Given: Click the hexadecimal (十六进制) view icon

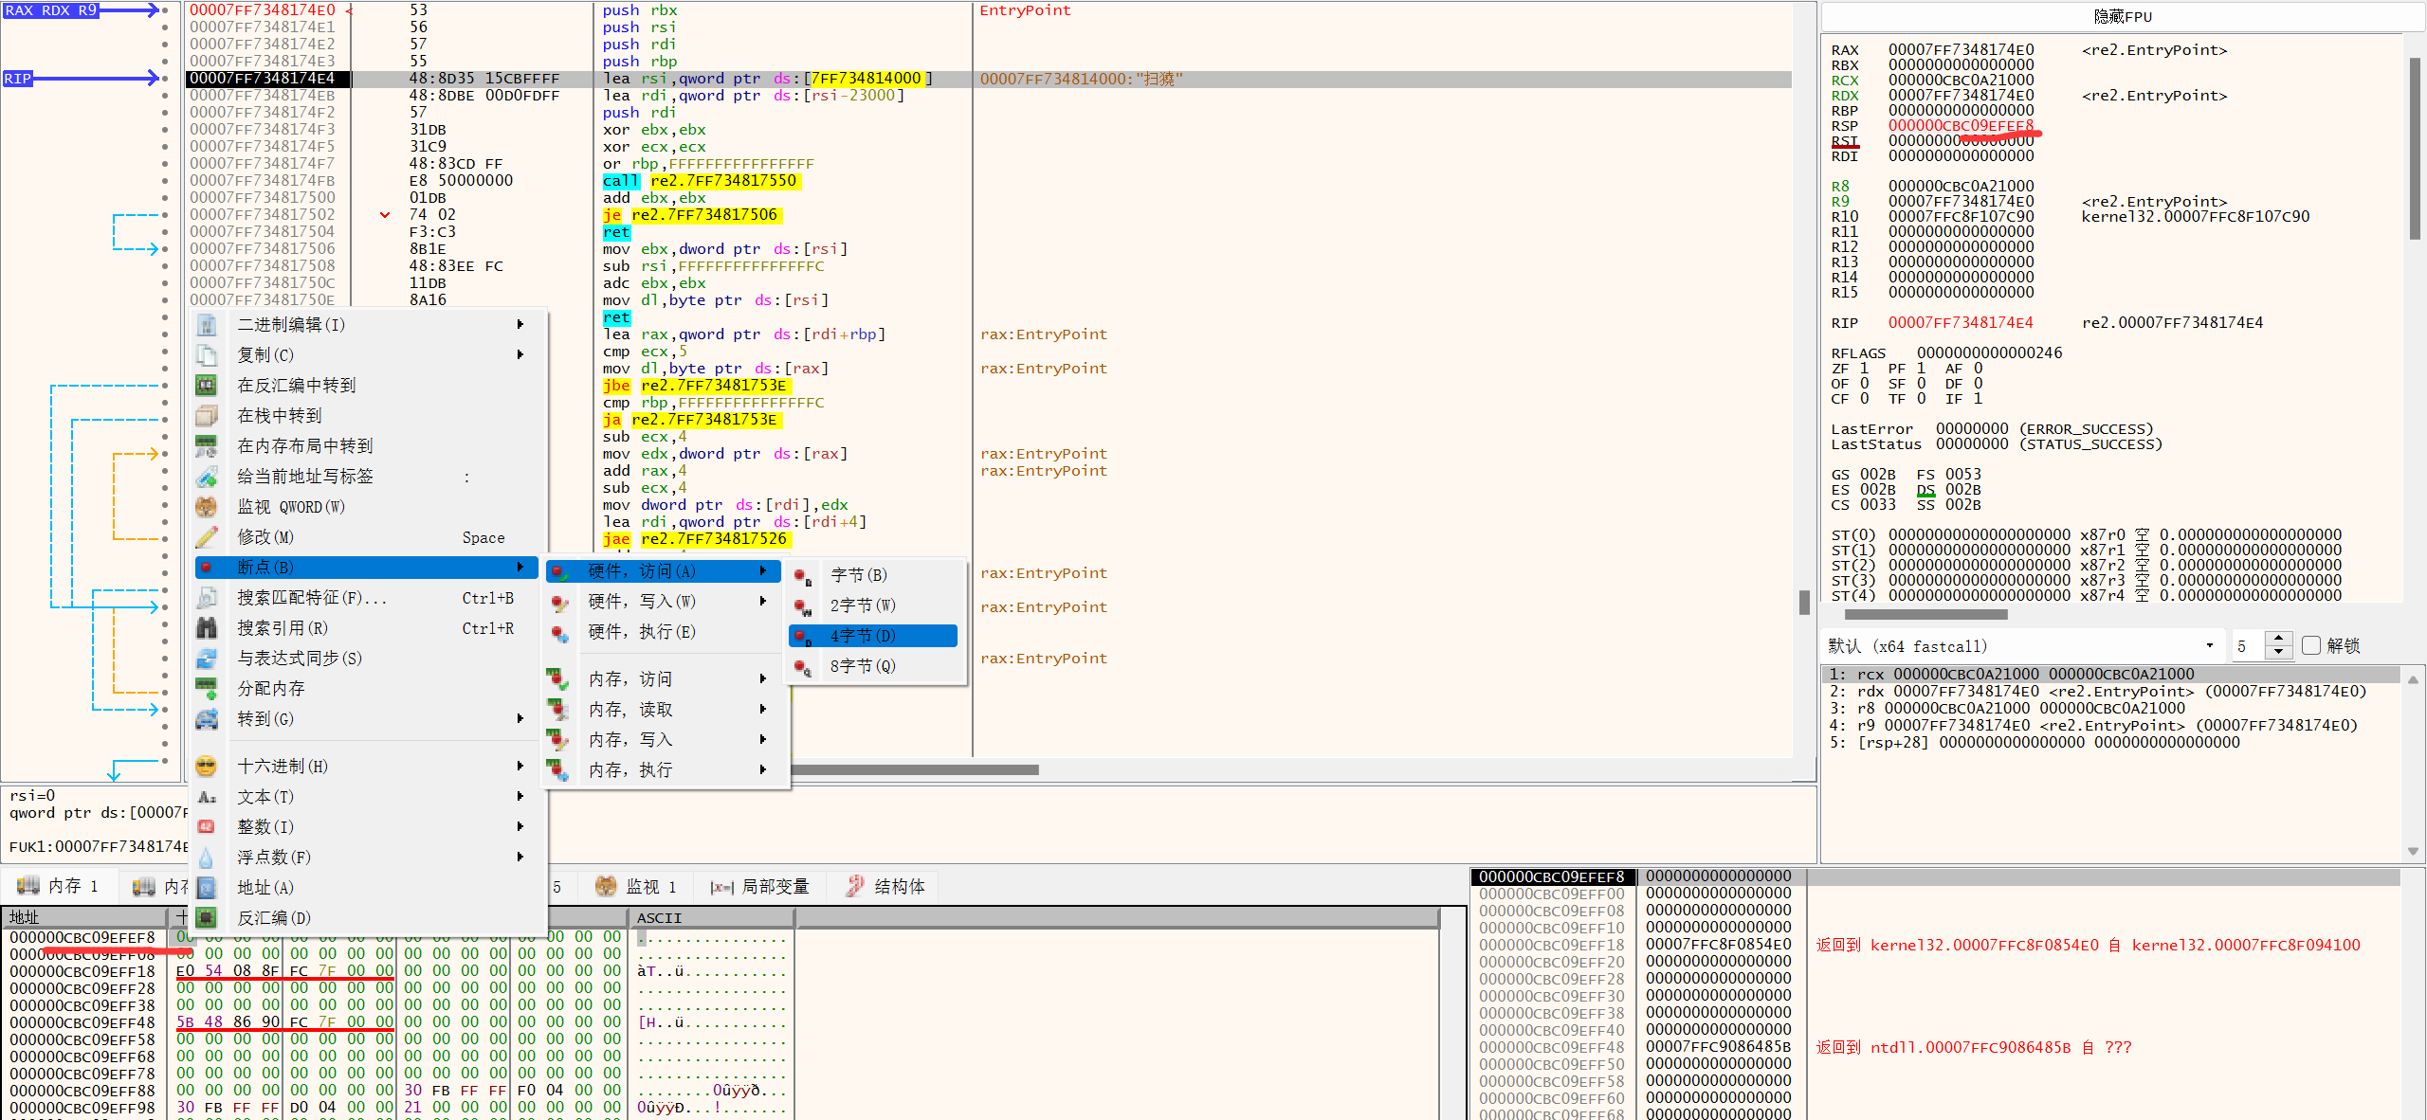Looking at the screenshot, I should (207, 767).
